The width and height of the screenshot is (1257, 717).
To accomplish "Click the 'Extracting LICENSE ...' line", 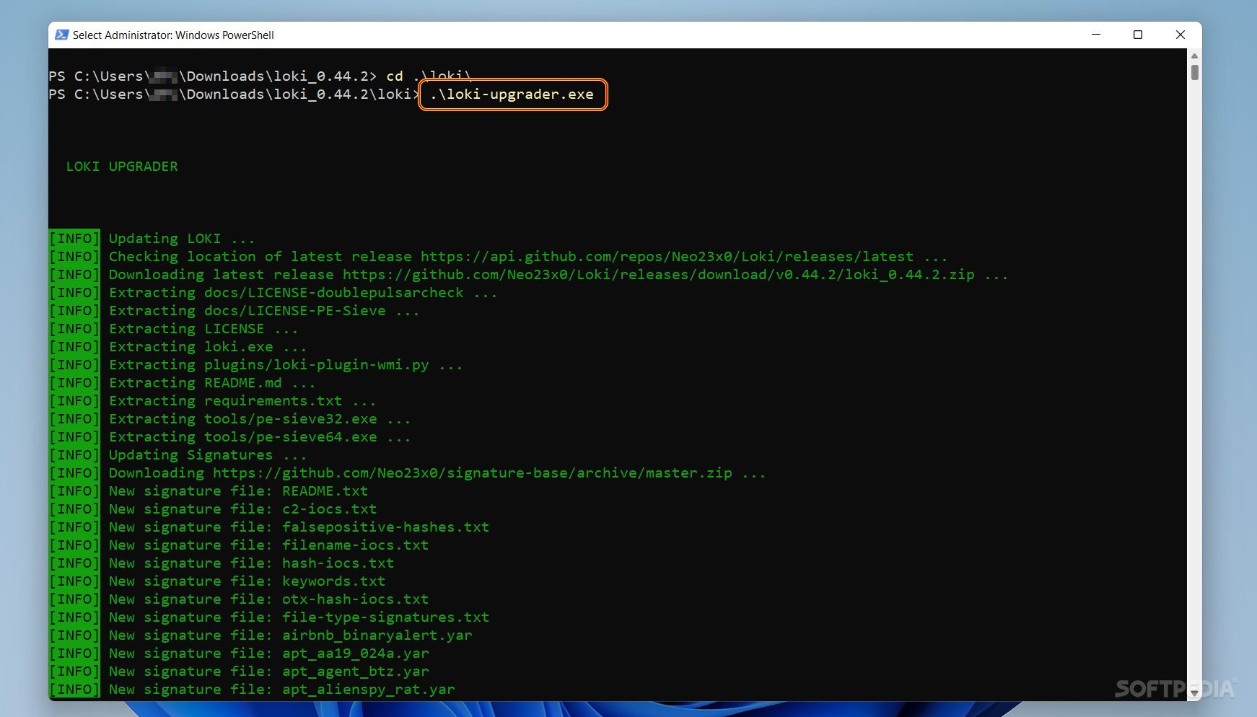I will click(x=203, y=329).
